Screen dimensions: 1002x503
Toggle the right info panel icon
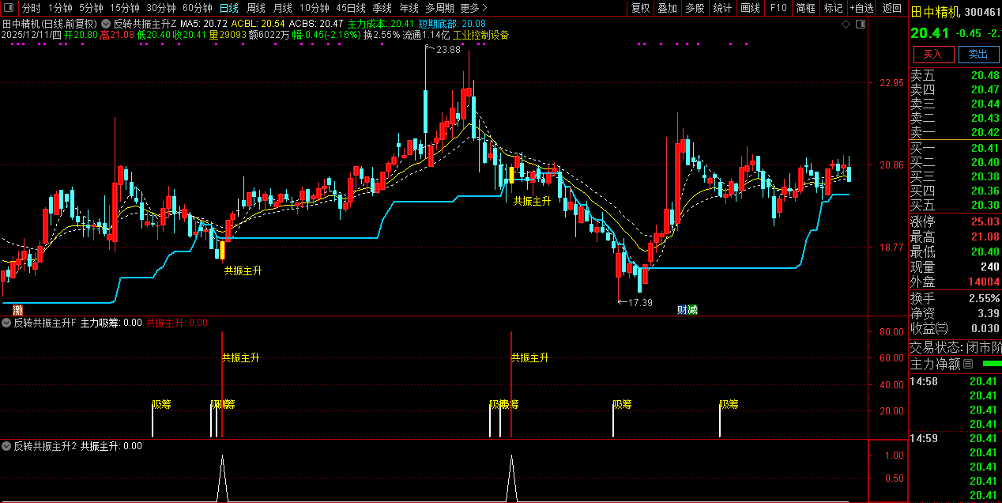coord(861,25)
